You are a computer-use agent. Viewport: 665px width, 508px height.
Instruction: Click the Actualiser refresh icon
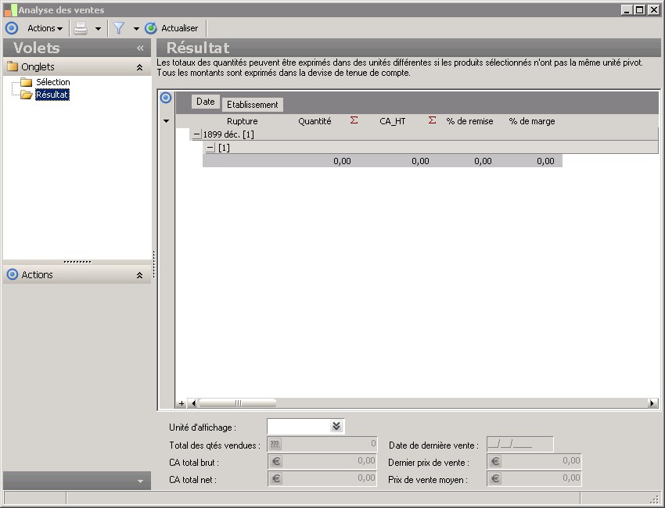[x=151, y=28]
